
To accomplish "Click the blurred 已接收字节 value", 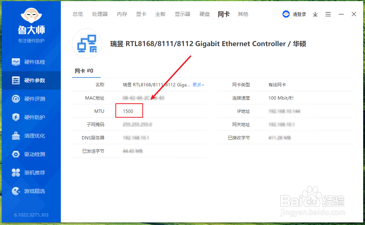I will (279, 138).
